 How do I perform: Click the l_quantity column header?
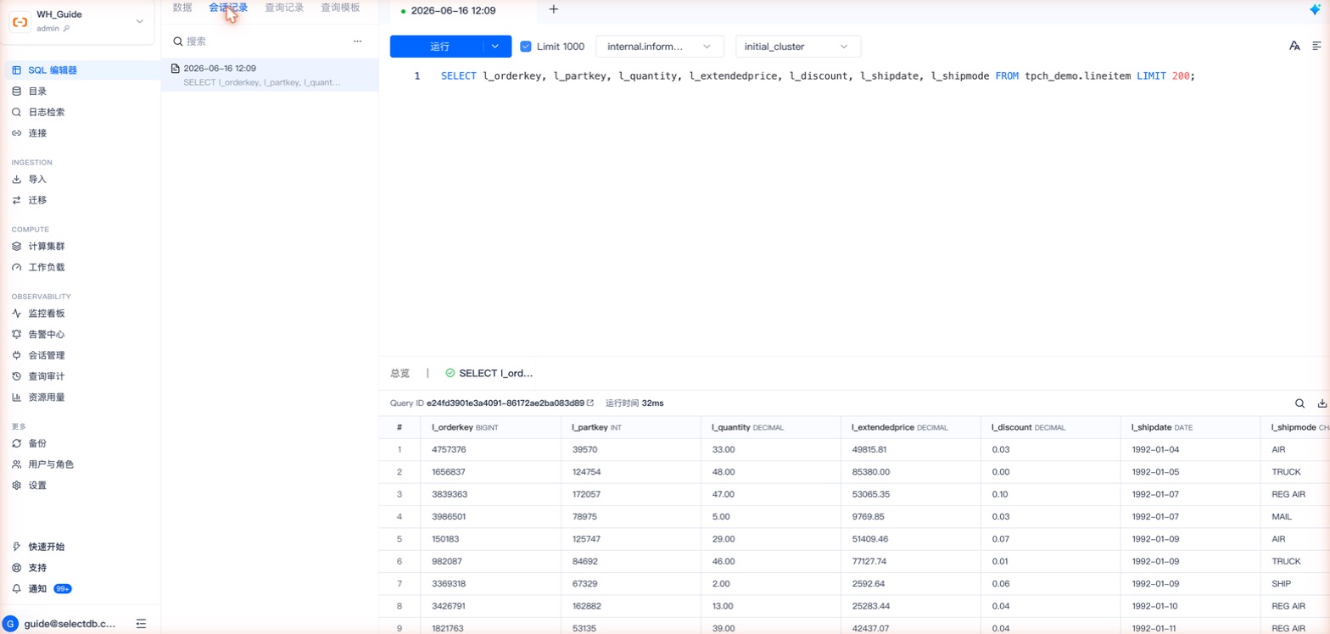click(x=770, y=427)
